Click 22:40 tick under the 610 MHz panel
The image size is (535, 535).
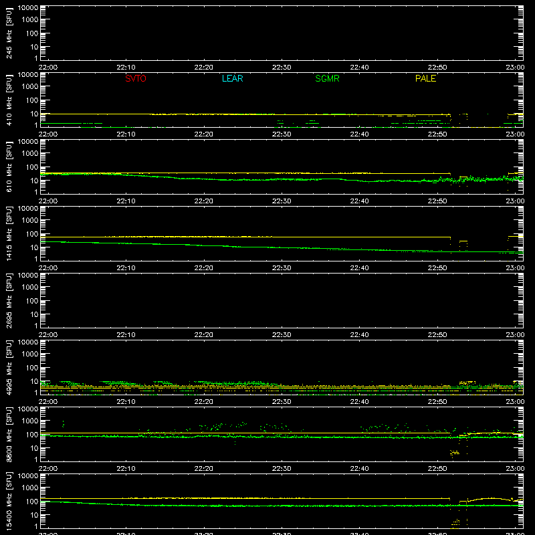pyautogui.click(x=359, y=201)
